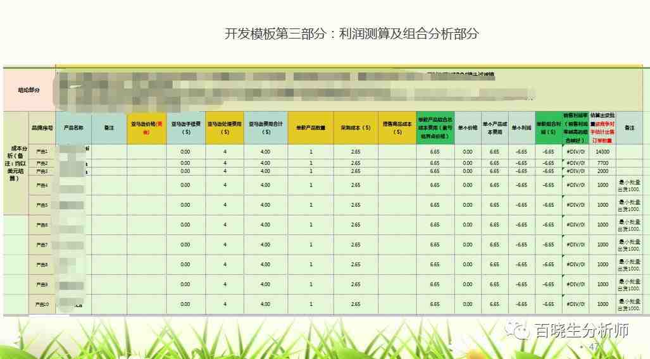Select 产品5 单个价格 cell showing 0.00
The width and height of the screenshot is (650, 359).
[x=468, y=205]
